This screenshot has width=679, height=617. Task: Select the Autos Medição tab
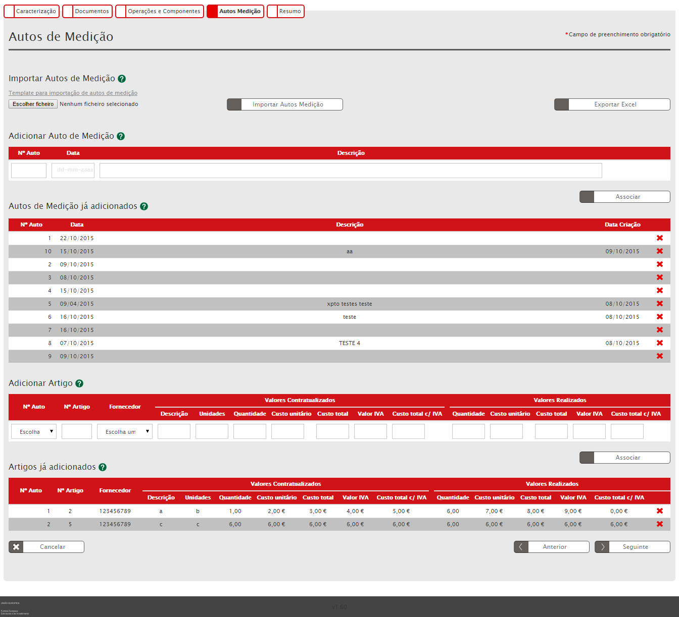(x=235, y=11)
